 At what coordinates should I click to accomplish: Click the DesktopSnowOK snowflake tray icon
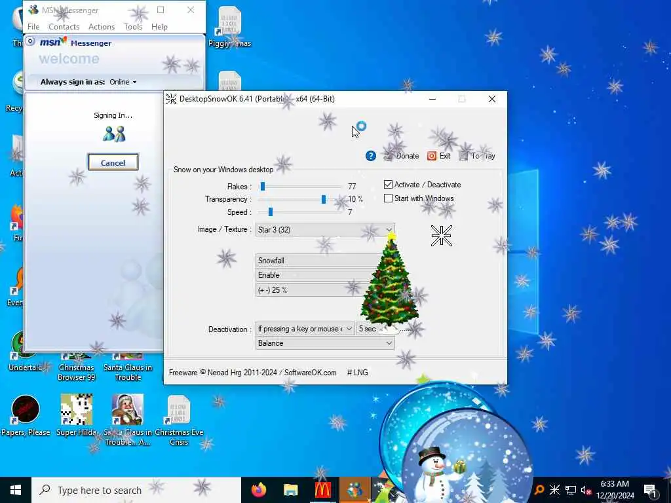coord(554,490)
